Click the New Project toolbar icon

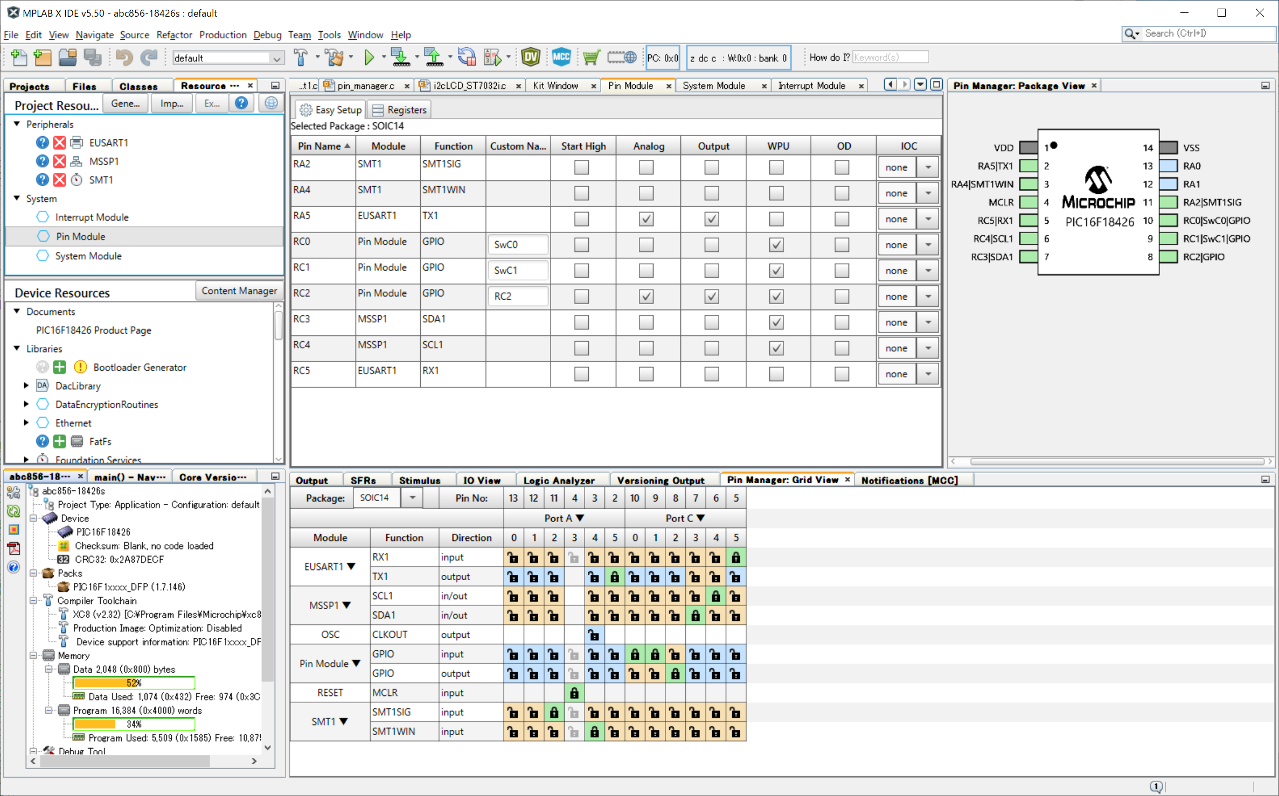(43, 58)
